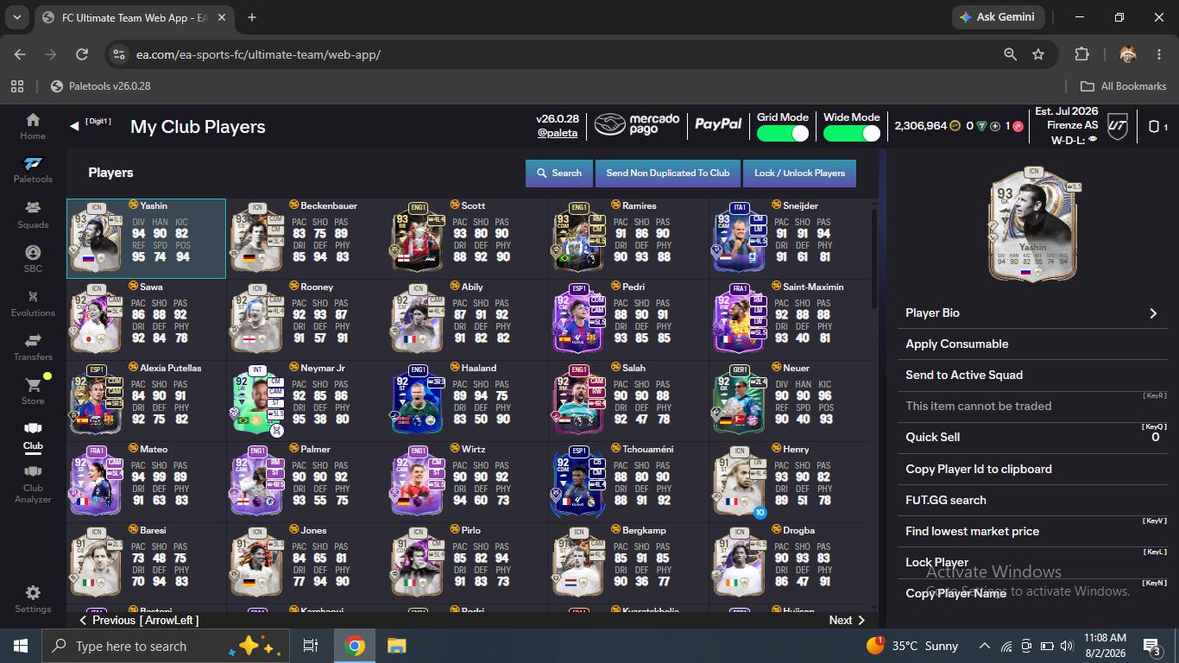This screenshot has height=663, width=1179.
Task: Click the address bar URL
Action: [258, 54]
